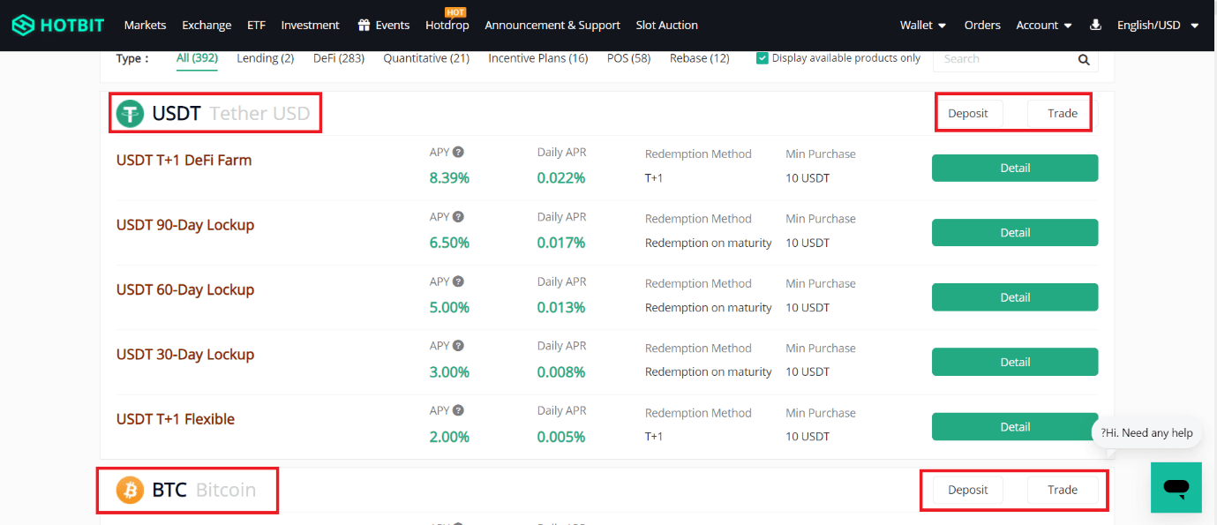
Task: Open the ETF menu item
Action: [x=256, y=25]
